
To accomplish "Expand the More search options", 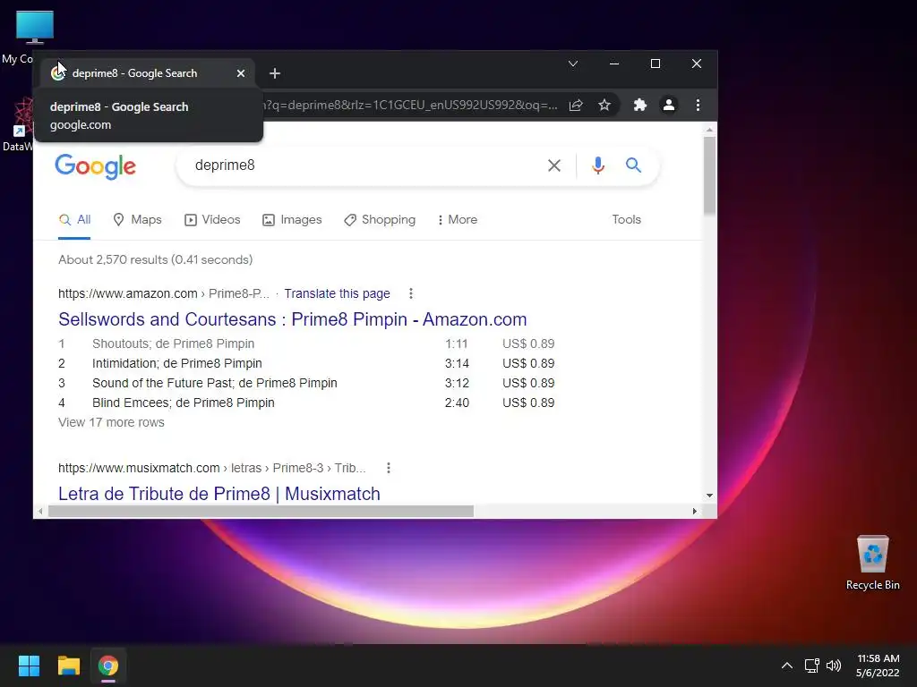I will coord(458,220).
